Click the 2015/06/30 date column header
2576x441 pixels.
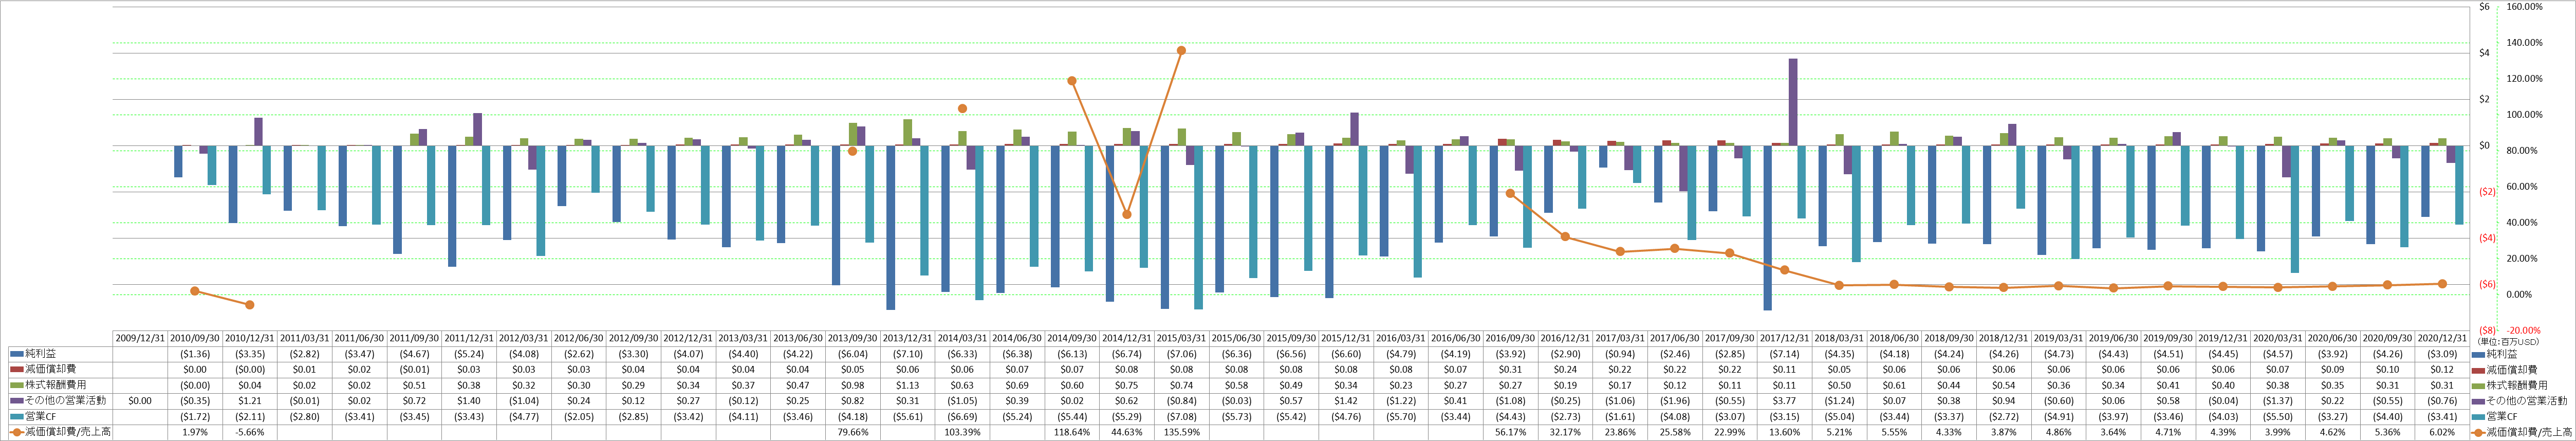coord(1236,338)
